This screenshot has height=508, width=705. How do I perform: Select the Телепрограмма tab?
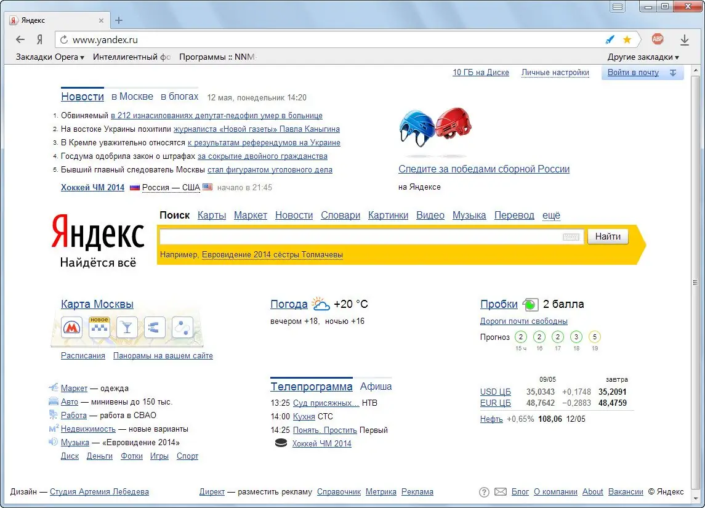[x=312, y=386]
